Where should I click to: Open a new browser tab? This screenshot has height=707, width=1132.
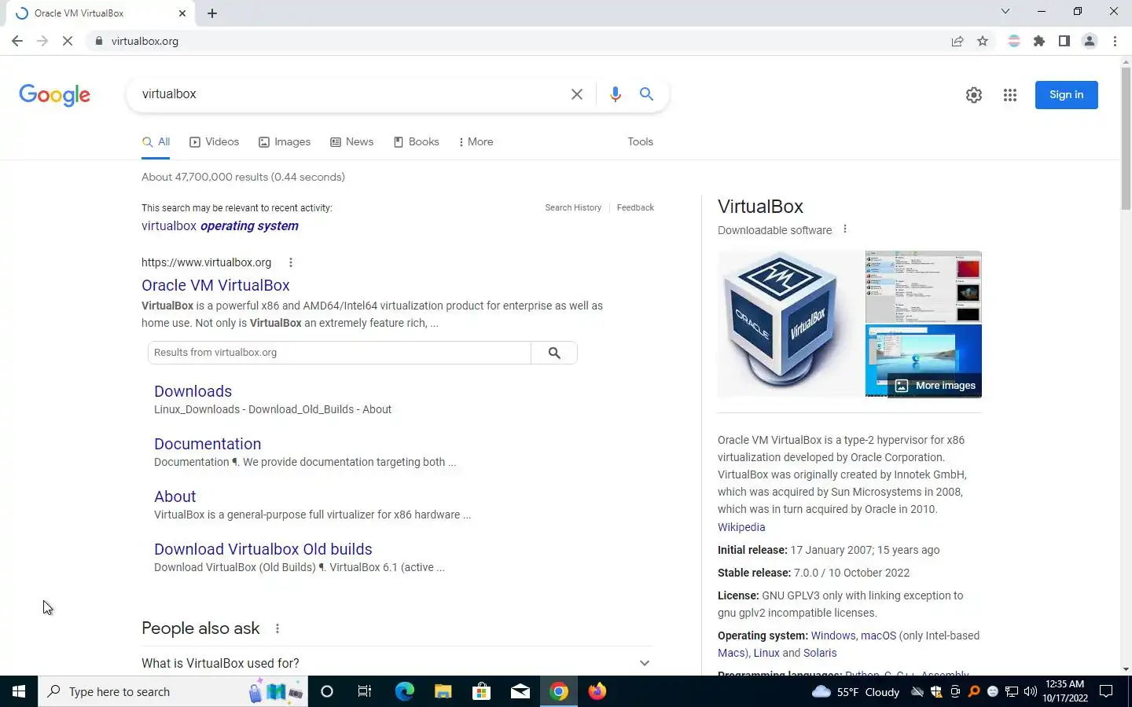click(212, 13)
